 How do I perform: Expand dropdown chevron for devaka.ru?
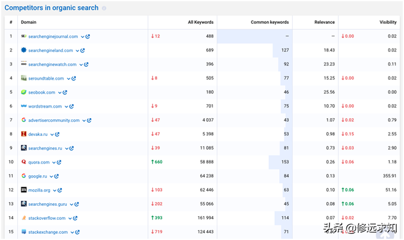52,135
